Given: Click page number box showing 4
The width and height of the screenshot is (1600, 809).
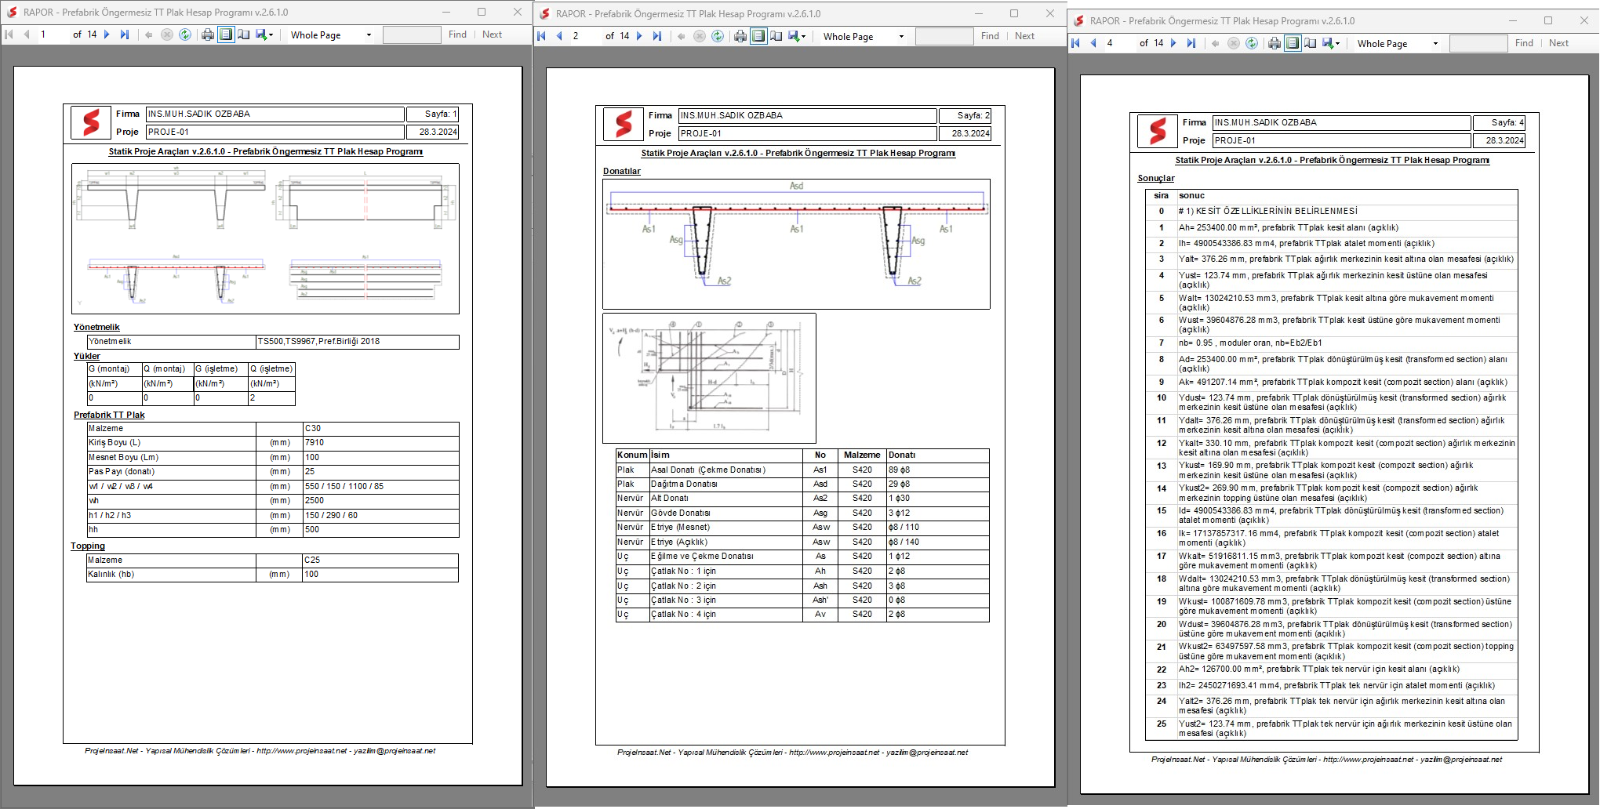Looking at the screenshot, I should (x=1119, y=43).
